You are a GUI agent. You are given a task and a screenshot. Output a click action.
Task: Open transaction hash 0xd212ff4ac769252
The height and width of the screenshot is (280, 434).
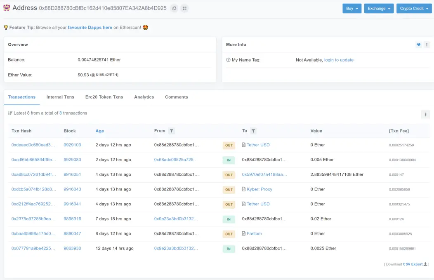(33, 204)
